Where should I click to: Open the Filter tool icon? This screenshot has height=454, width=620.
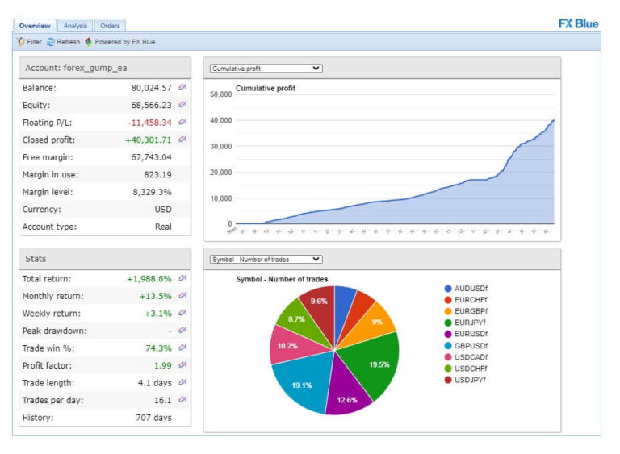coord(21,41)
